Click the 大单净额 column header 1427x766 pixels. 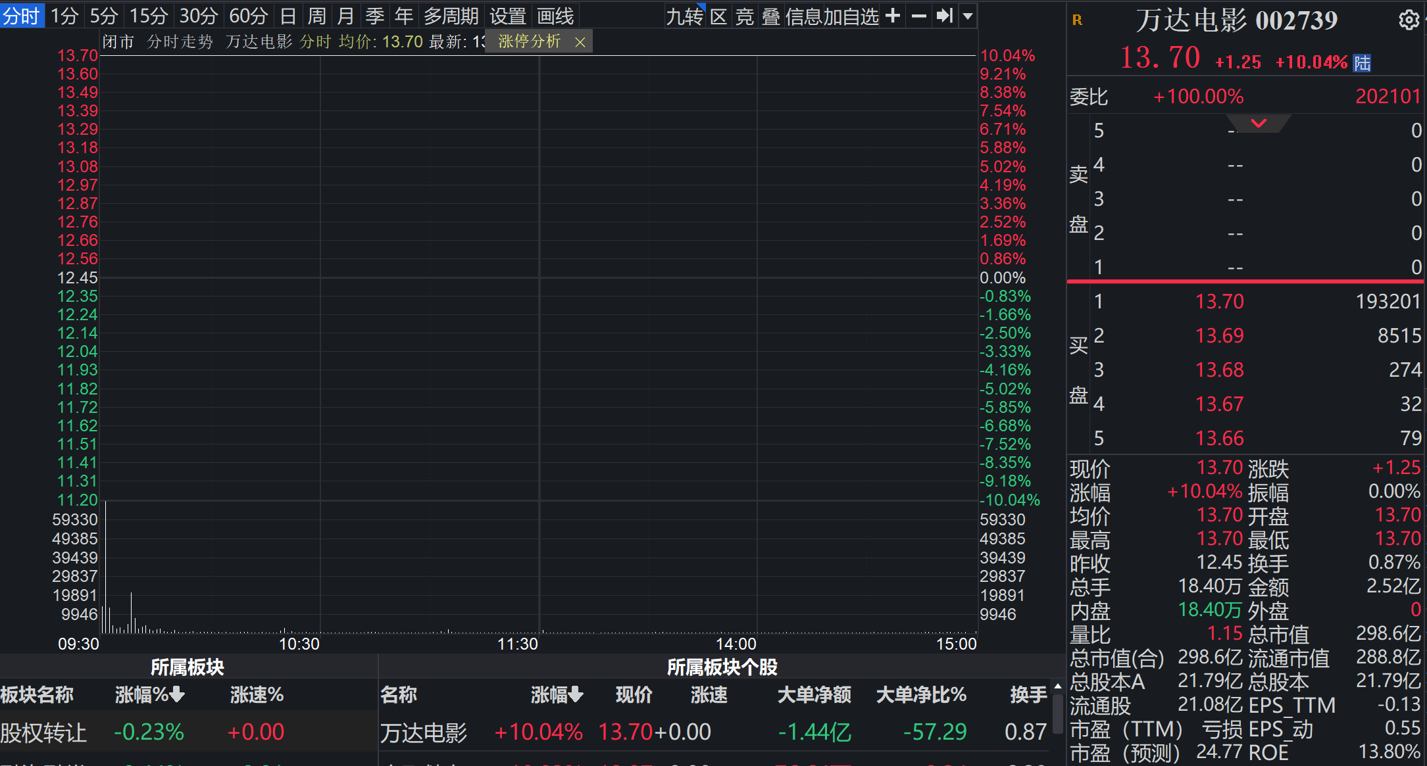click(814, 694)
